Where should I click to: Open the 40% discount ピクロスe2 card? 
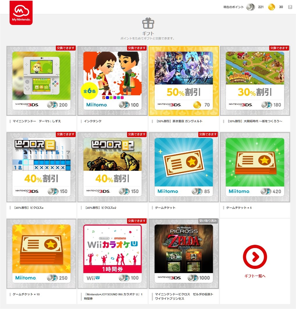113,167
